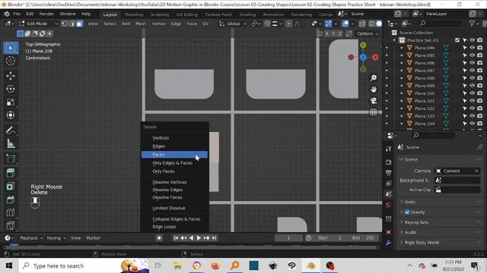Click the outliner search field
Screen dimensions: 487x273
pyautogui.click(x=441, y=24)
